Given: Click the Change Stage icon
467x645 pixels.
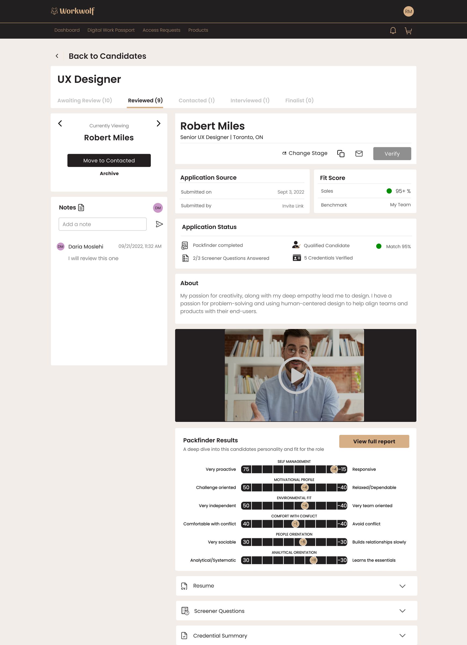Looking at the screenshot, I should click(284, 153).
